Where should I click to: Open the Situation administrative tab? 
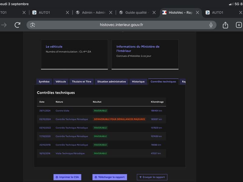click(111, 82)
